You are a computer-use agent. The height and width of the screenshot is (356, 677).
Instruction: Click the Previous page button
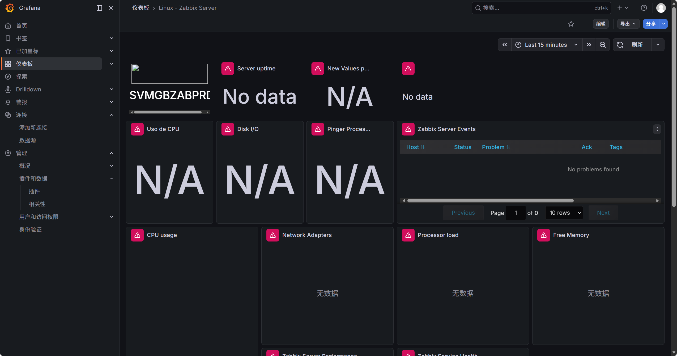(463, 213)
